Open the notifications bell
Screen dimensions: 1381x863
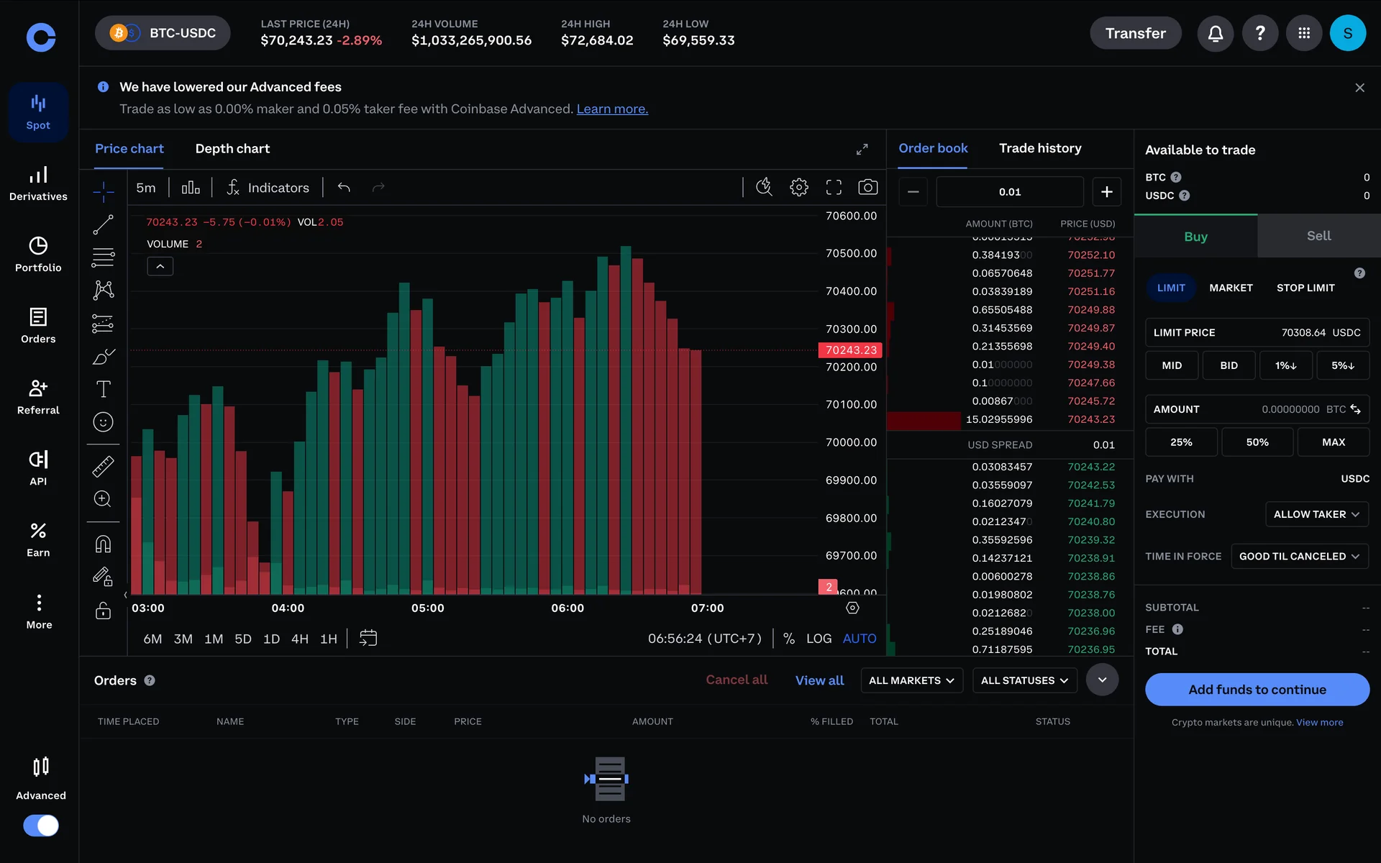[1215, 34]
